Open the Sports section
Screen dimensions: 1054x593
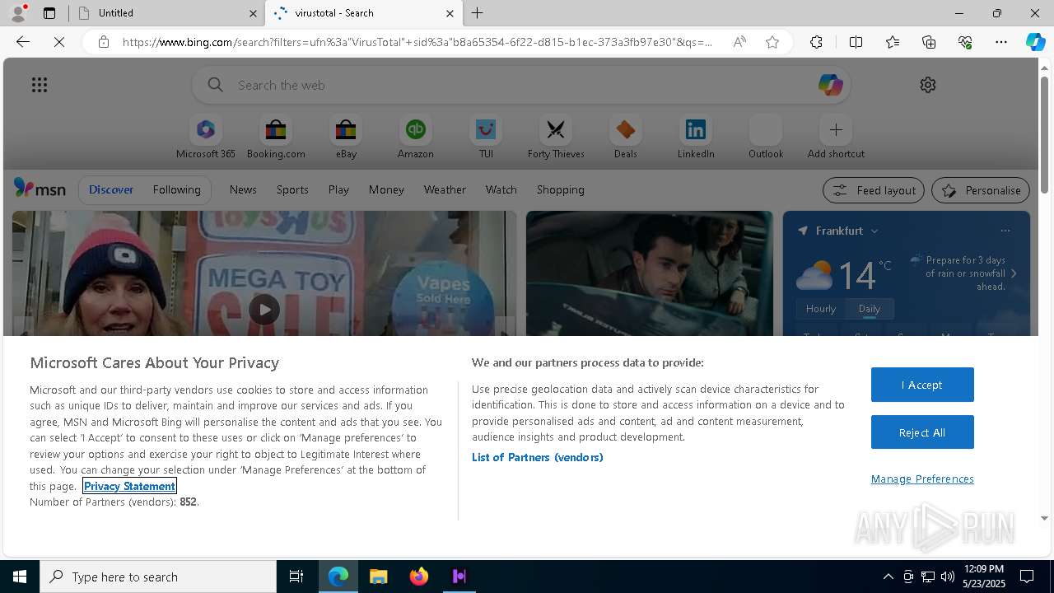[292, 189]
